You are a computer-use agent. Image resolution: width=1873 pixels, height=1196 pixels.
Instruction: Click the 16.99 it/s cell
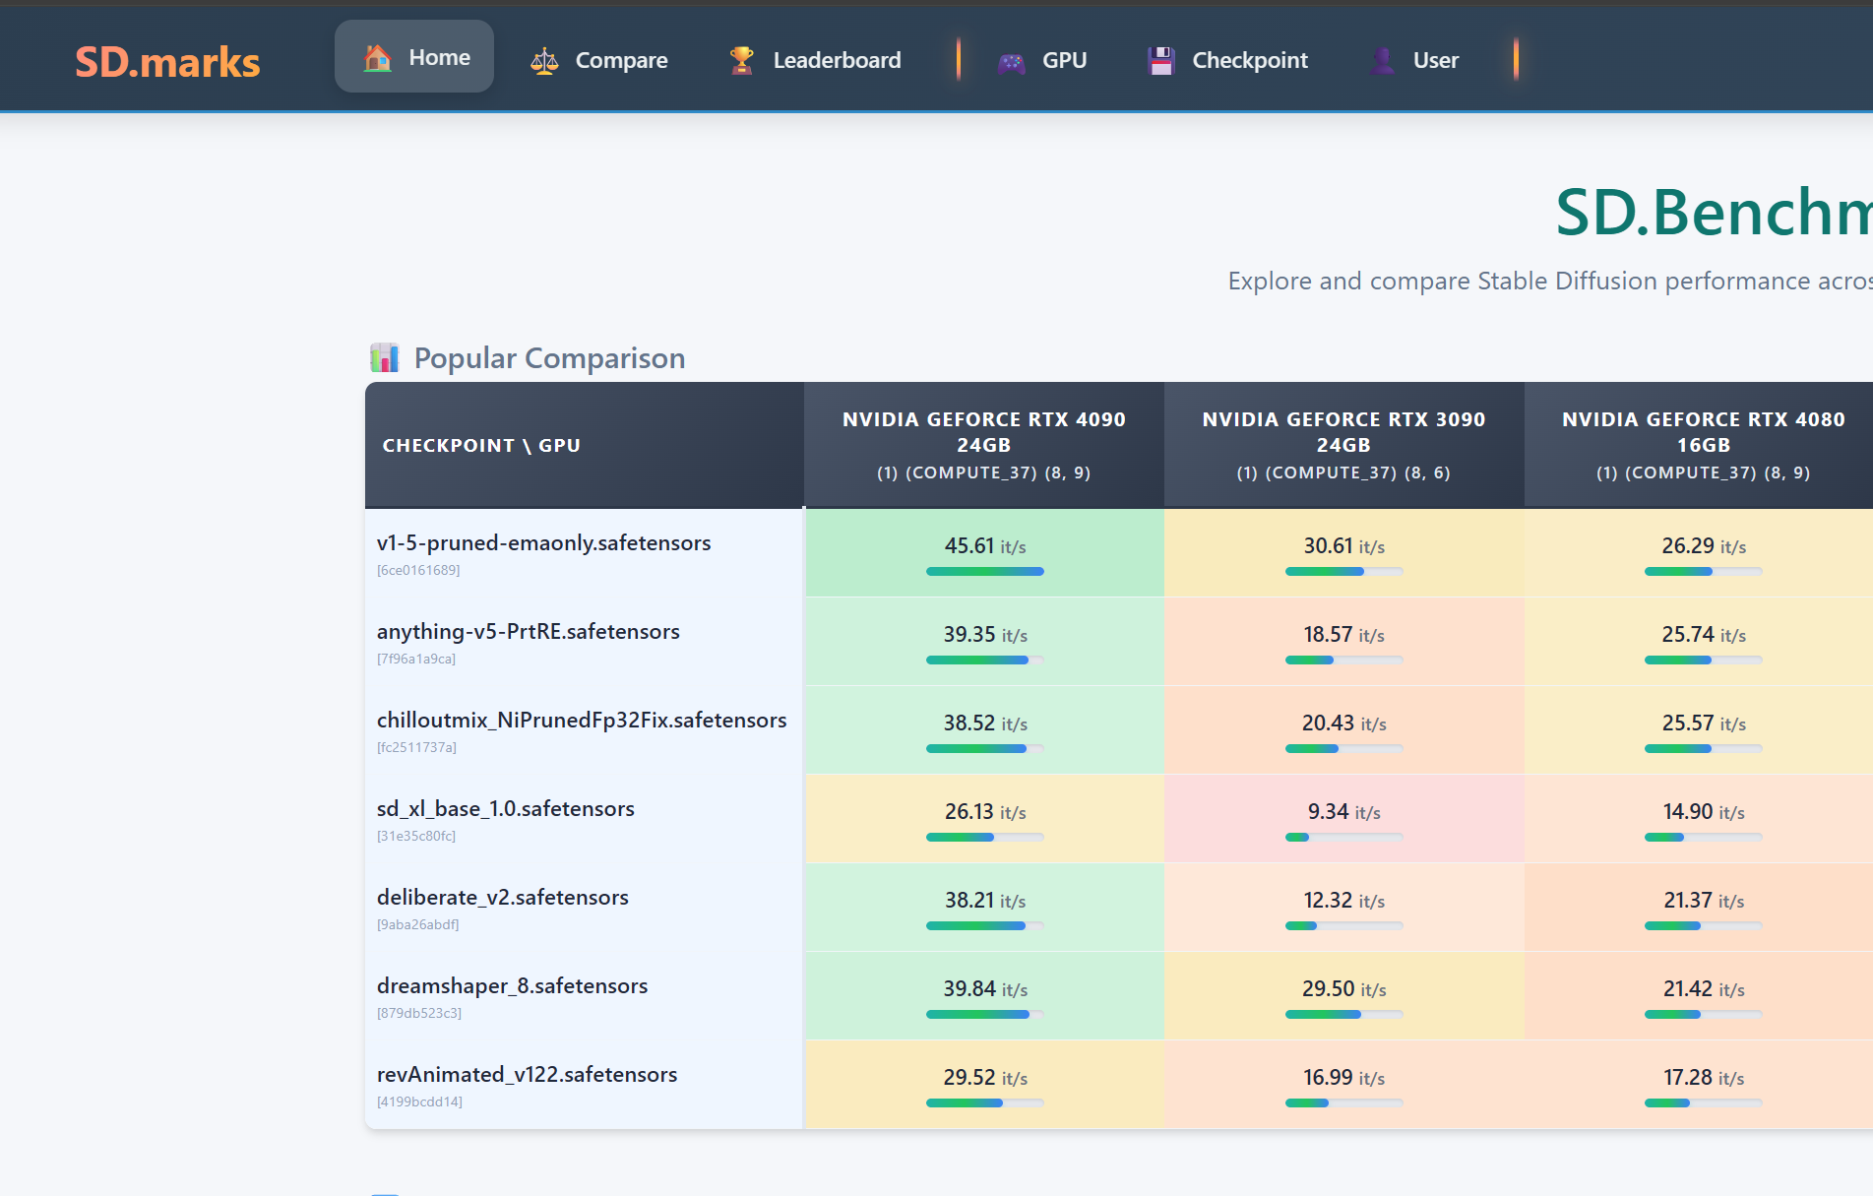tap(1344, 1084)
